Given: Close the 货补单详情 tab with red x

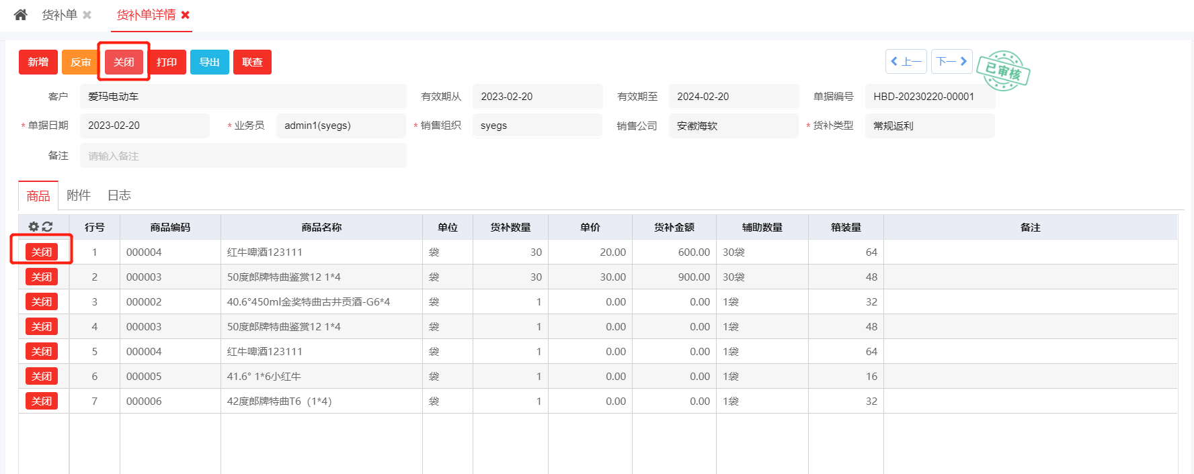Looking at the screenshot, I should click(186, 15).
